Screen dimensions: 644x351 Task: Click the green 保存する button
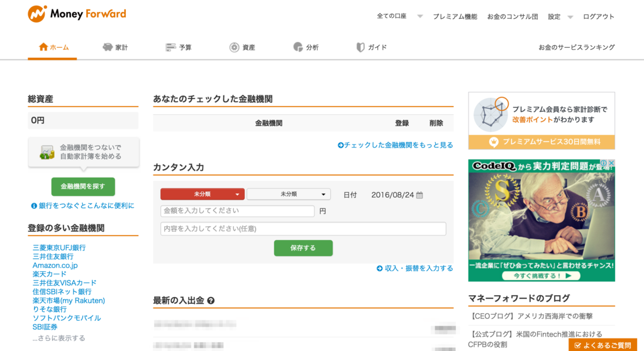point(303,248)
